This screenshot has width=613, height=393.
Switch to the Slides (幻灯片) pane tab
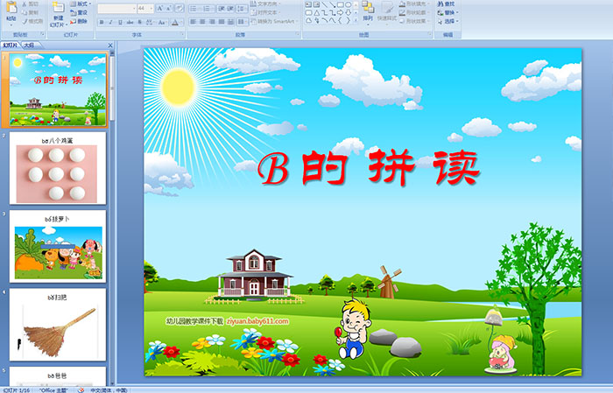pyautogui.click(x=11, y=44)
